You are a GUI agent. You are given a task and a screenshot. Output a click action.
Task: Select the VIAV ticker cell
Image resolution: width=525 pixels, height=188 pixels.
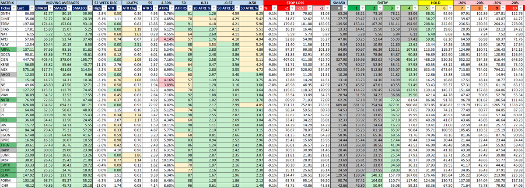click(9, 94)
